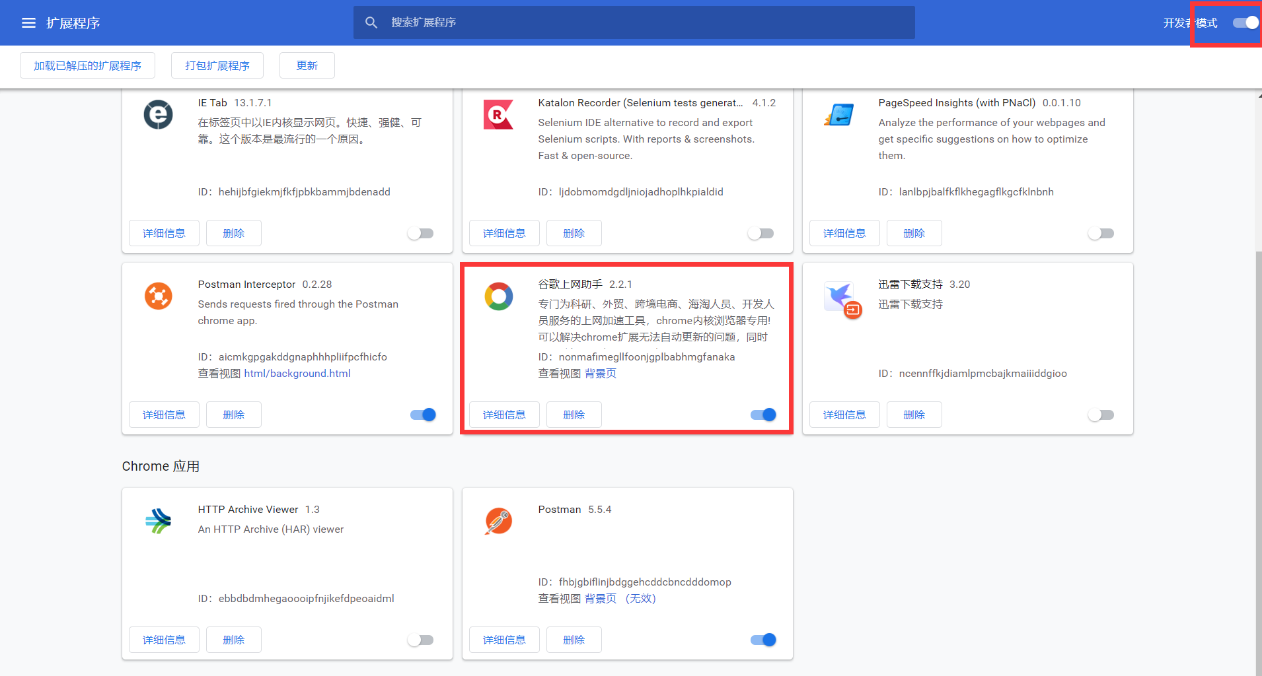This screenshot has height=676, width=1262.
Task: Select ID text ebbdbdmhegaoooipfnjikefdpeoaidml
Action: pyautogui.click(x=307, y=599)
